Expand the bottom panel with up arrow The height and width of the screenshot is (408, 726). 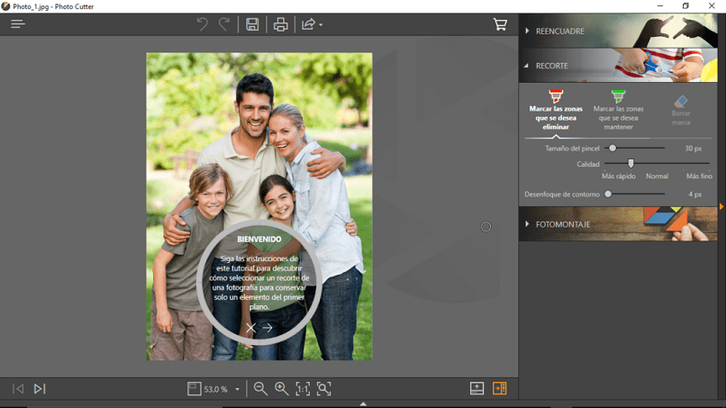[363, 403]
